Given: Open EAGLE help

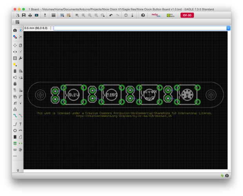Looking at the screenshot, I should (143, 15).
